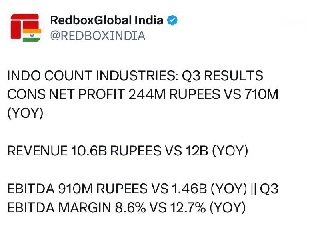Click the INDO COUNT INDUSTRIES heading text
320x229 pixels.
tap(92, 76)
